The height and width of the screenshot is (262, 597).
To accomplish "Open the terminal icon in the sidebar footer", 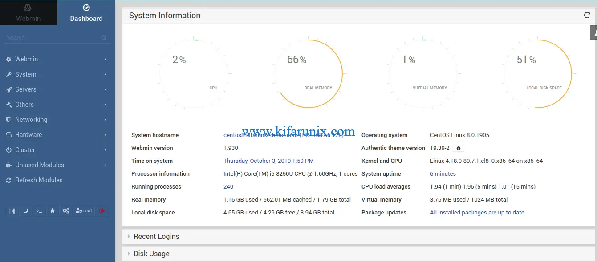I will tap(39, 210).
